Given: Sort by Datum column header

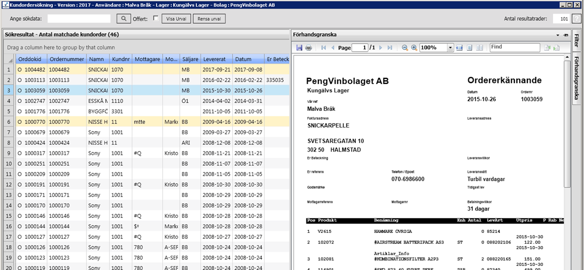Looking at the screenshot, I should click(248, 59).
